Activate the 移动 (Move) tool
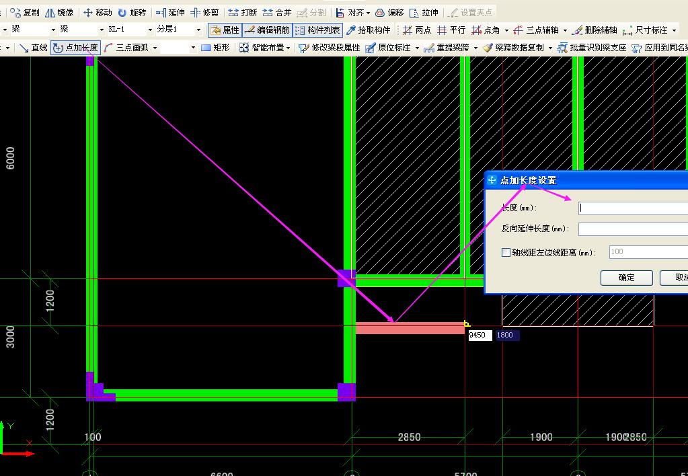The height and width of the screenshot is (476, 688). 98,13
